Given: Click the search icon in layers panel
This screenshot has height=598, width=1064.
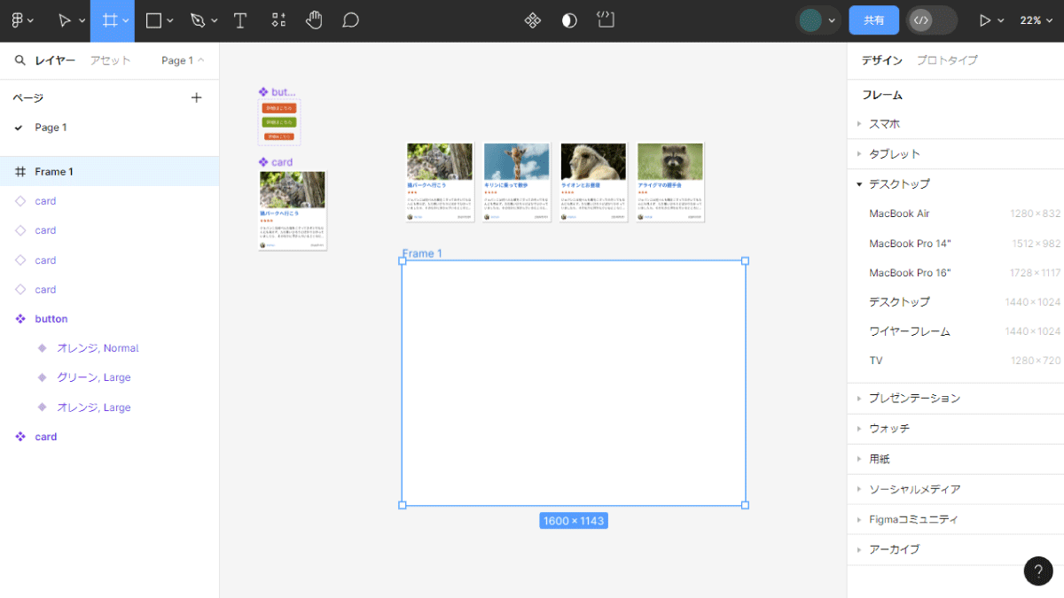Looking at the screenshot, I should [20, 60].
